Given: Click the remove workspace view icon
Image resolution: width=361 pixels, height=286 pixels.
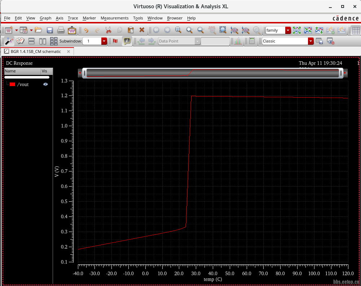Looking at the screenshot, I should pos(331,41).
